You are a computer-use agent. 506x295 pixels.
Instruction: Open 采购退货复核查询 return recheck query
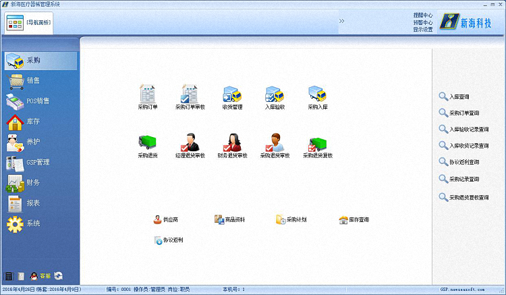463,197
